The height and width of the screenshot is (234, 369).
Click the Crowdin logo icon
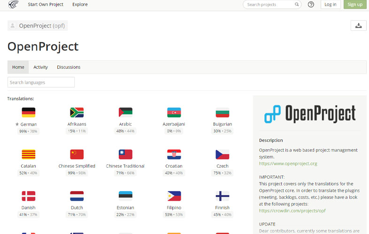click(14, 5)
